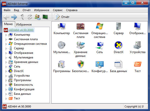Image resolution: width=150 pixels, height=111 pixels.
Task: Open the Справка menu
Action: click(72, 10)
